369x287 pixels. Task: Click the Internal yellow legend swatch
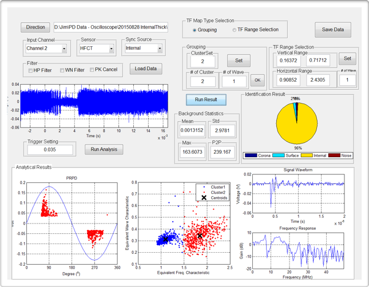pos(307,156)
